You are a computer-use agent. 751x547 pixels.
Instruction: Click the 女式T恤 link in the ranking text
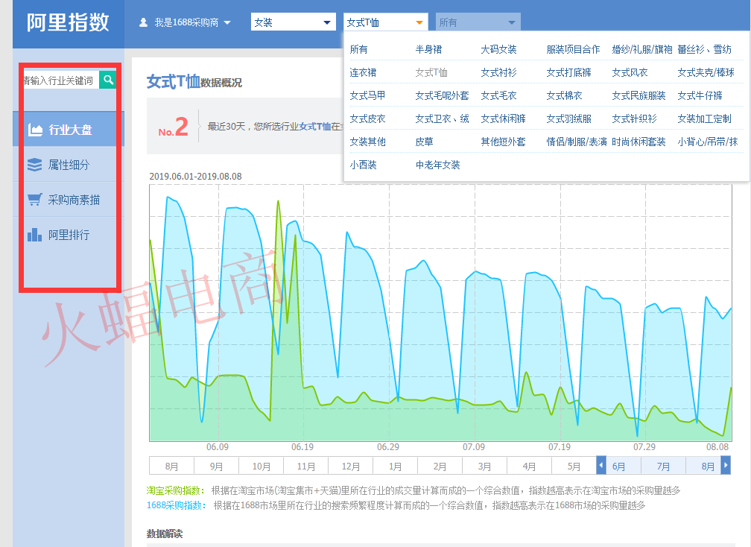[314, 127]
